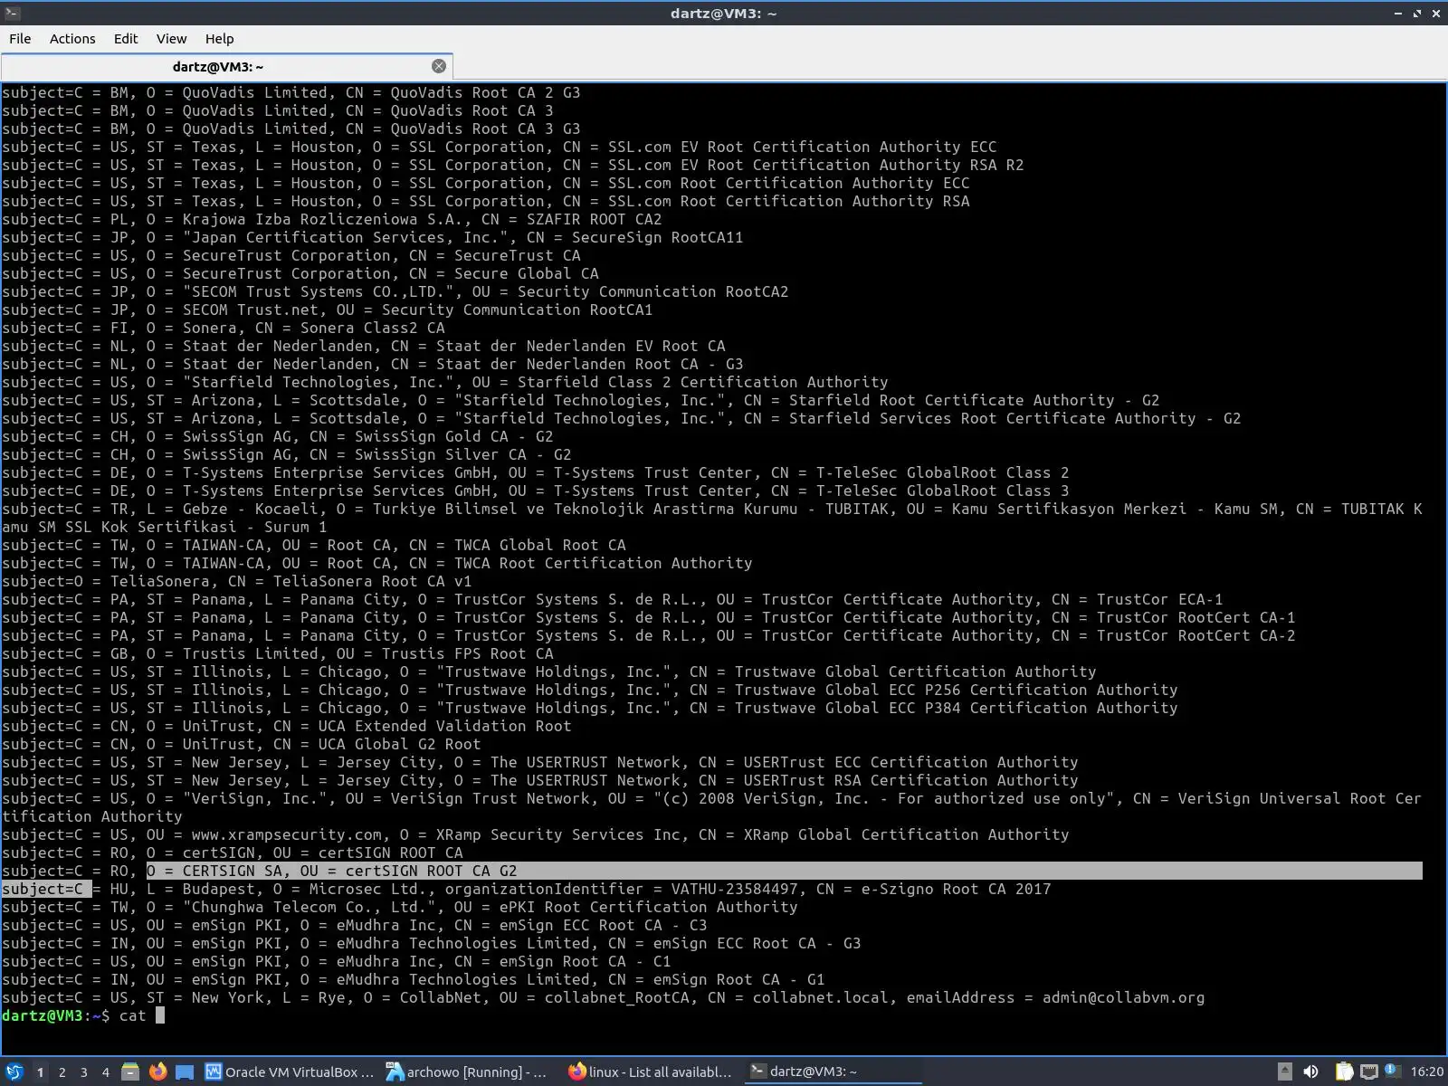Click the terminal command prompt line
Viewport: 1448px width, 1086px height.
[83, 1015]
